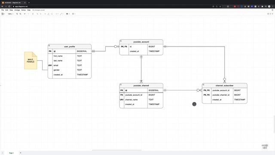The width and height of the screenshot is (275, 155).
Task: Toggle the shadow toolbar icon
Action: (x=52, y=14)
